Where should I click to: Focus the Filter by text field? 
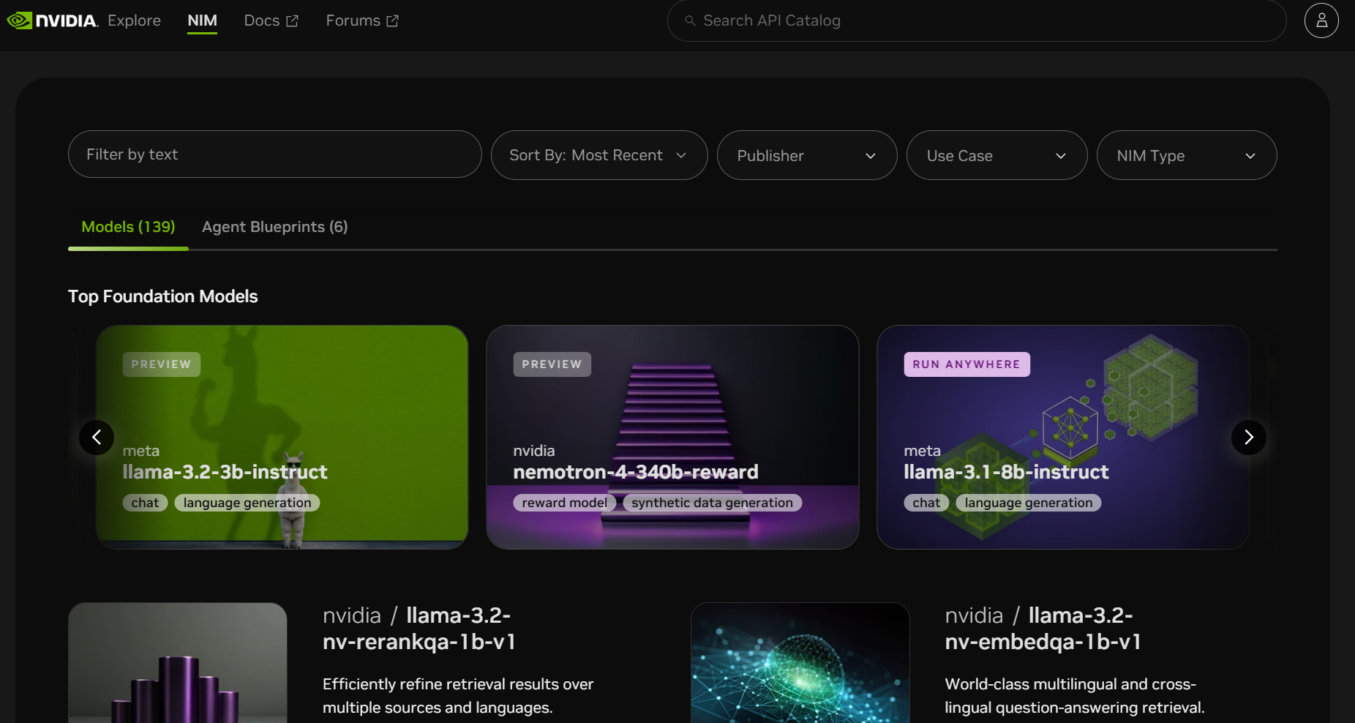pyautogui.click(x=275, y=154)
